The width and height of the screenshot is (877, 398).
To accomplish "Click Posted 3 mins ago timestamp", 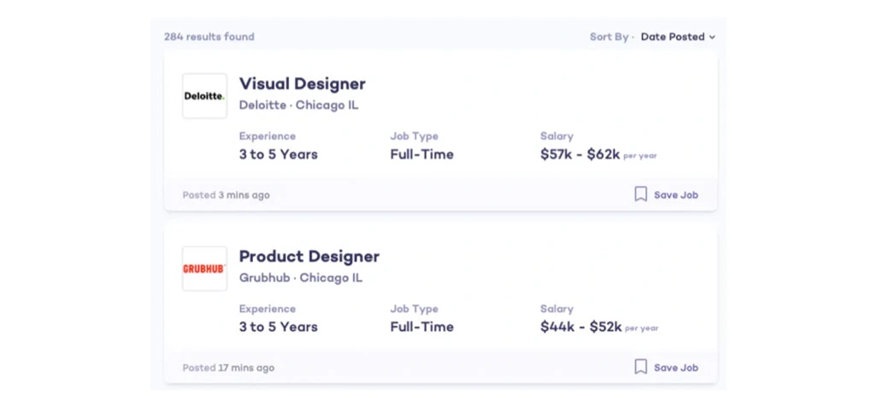I will (x=226, y=195).
